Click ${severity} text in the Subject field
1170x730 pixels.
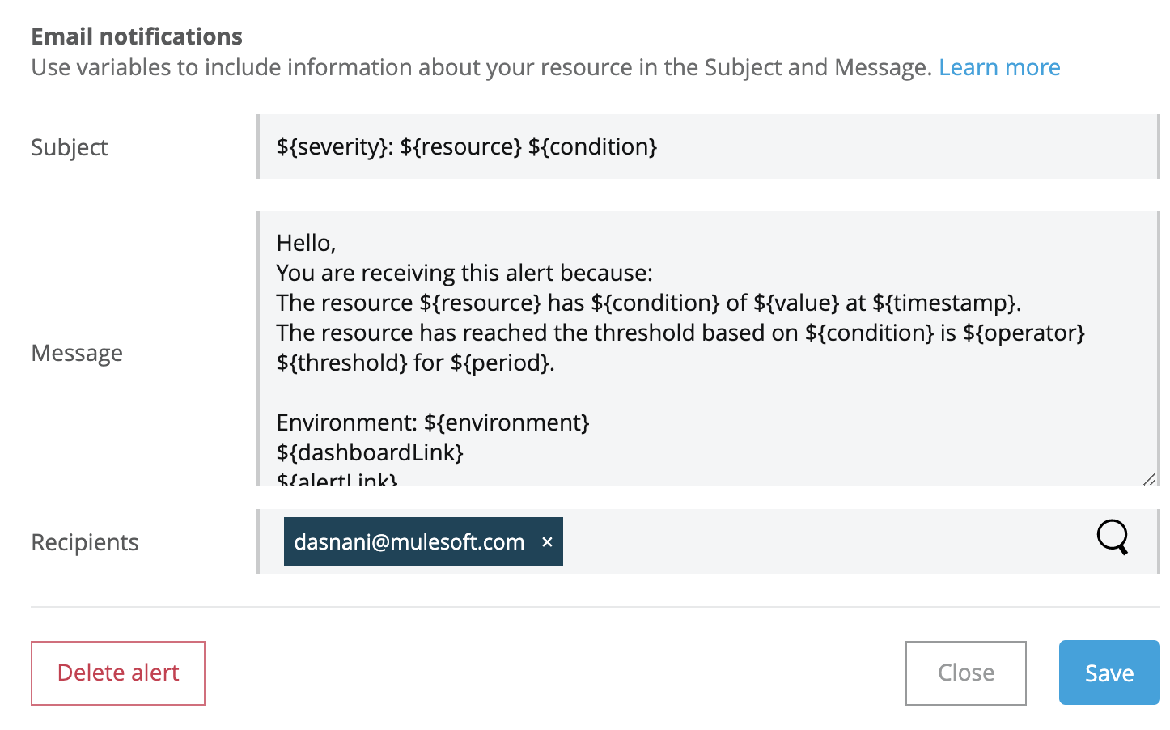point(333,146)
